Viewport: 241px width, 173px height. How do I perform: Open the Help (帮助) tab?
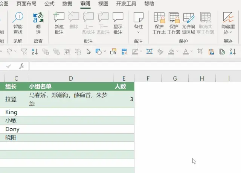[x=149, y=3]
